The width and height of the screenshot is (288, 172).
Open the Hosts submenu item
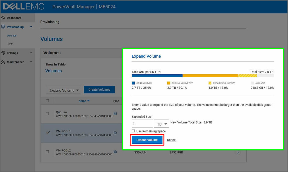tap(10, 44)
